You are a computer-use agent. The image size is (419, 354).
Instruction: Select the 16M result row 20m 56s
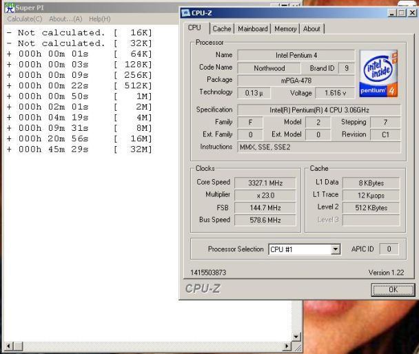[x=80, y=138]
